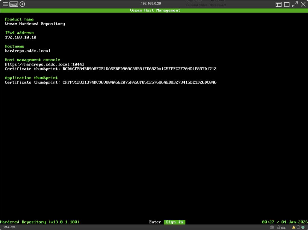The height and width of the screenshot is (230, 308).
Task: Click the green power status icon
Action: 303,227
